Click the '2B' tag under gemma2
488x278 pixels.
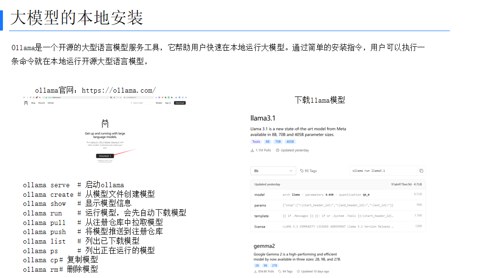point(257,266)
